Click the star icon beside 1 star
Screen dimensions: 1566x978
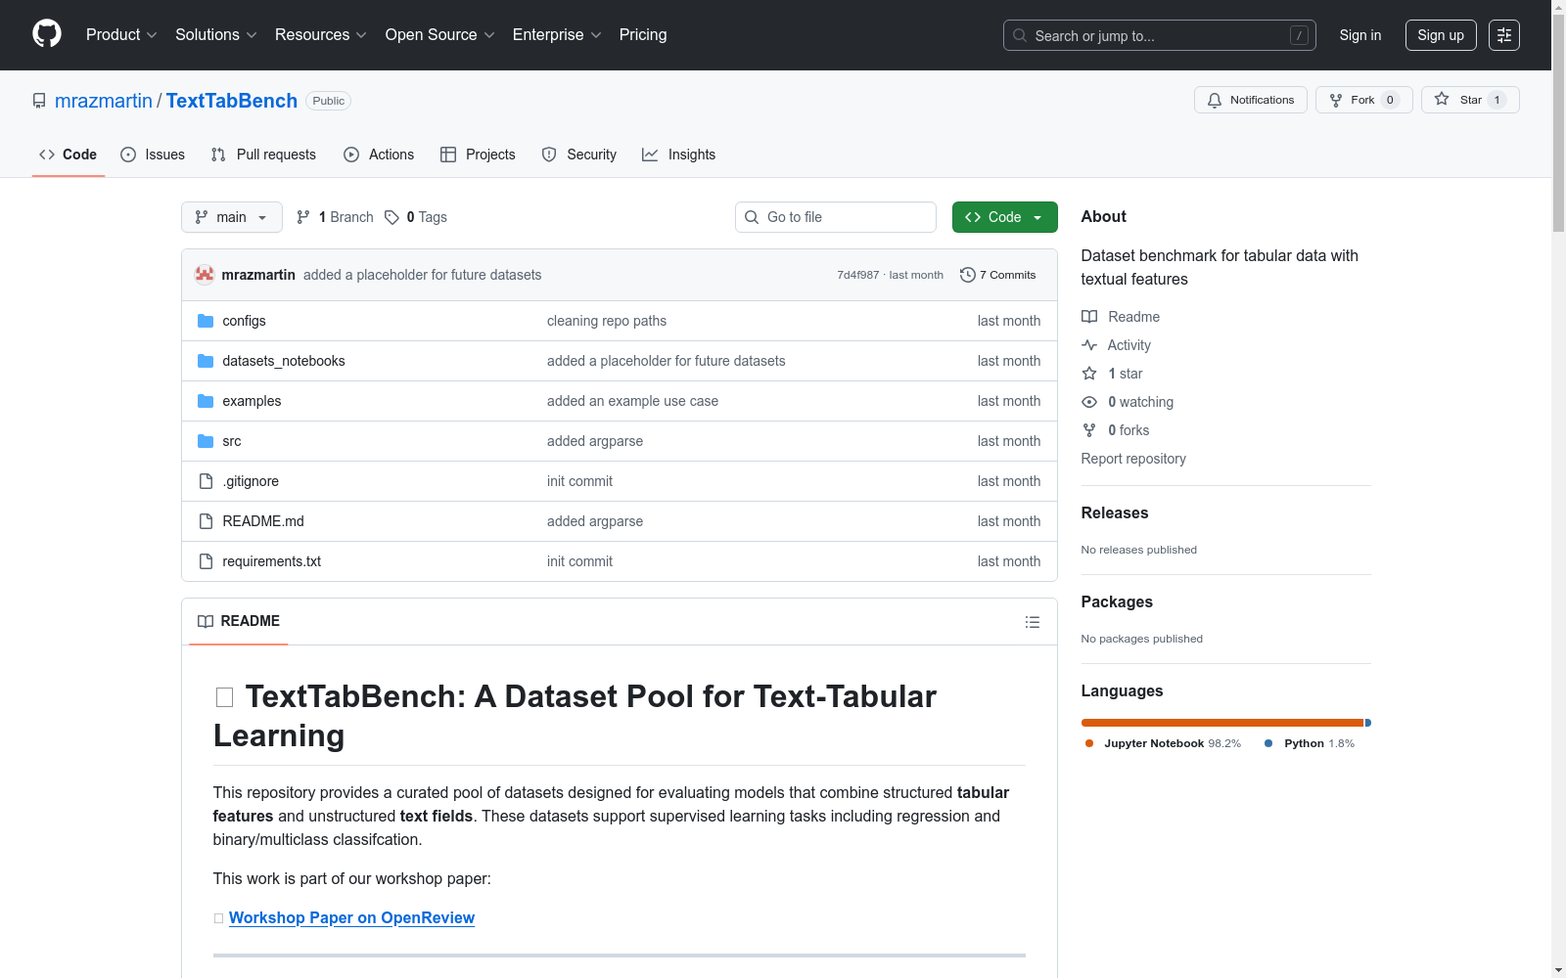[x=1089, y=374]
